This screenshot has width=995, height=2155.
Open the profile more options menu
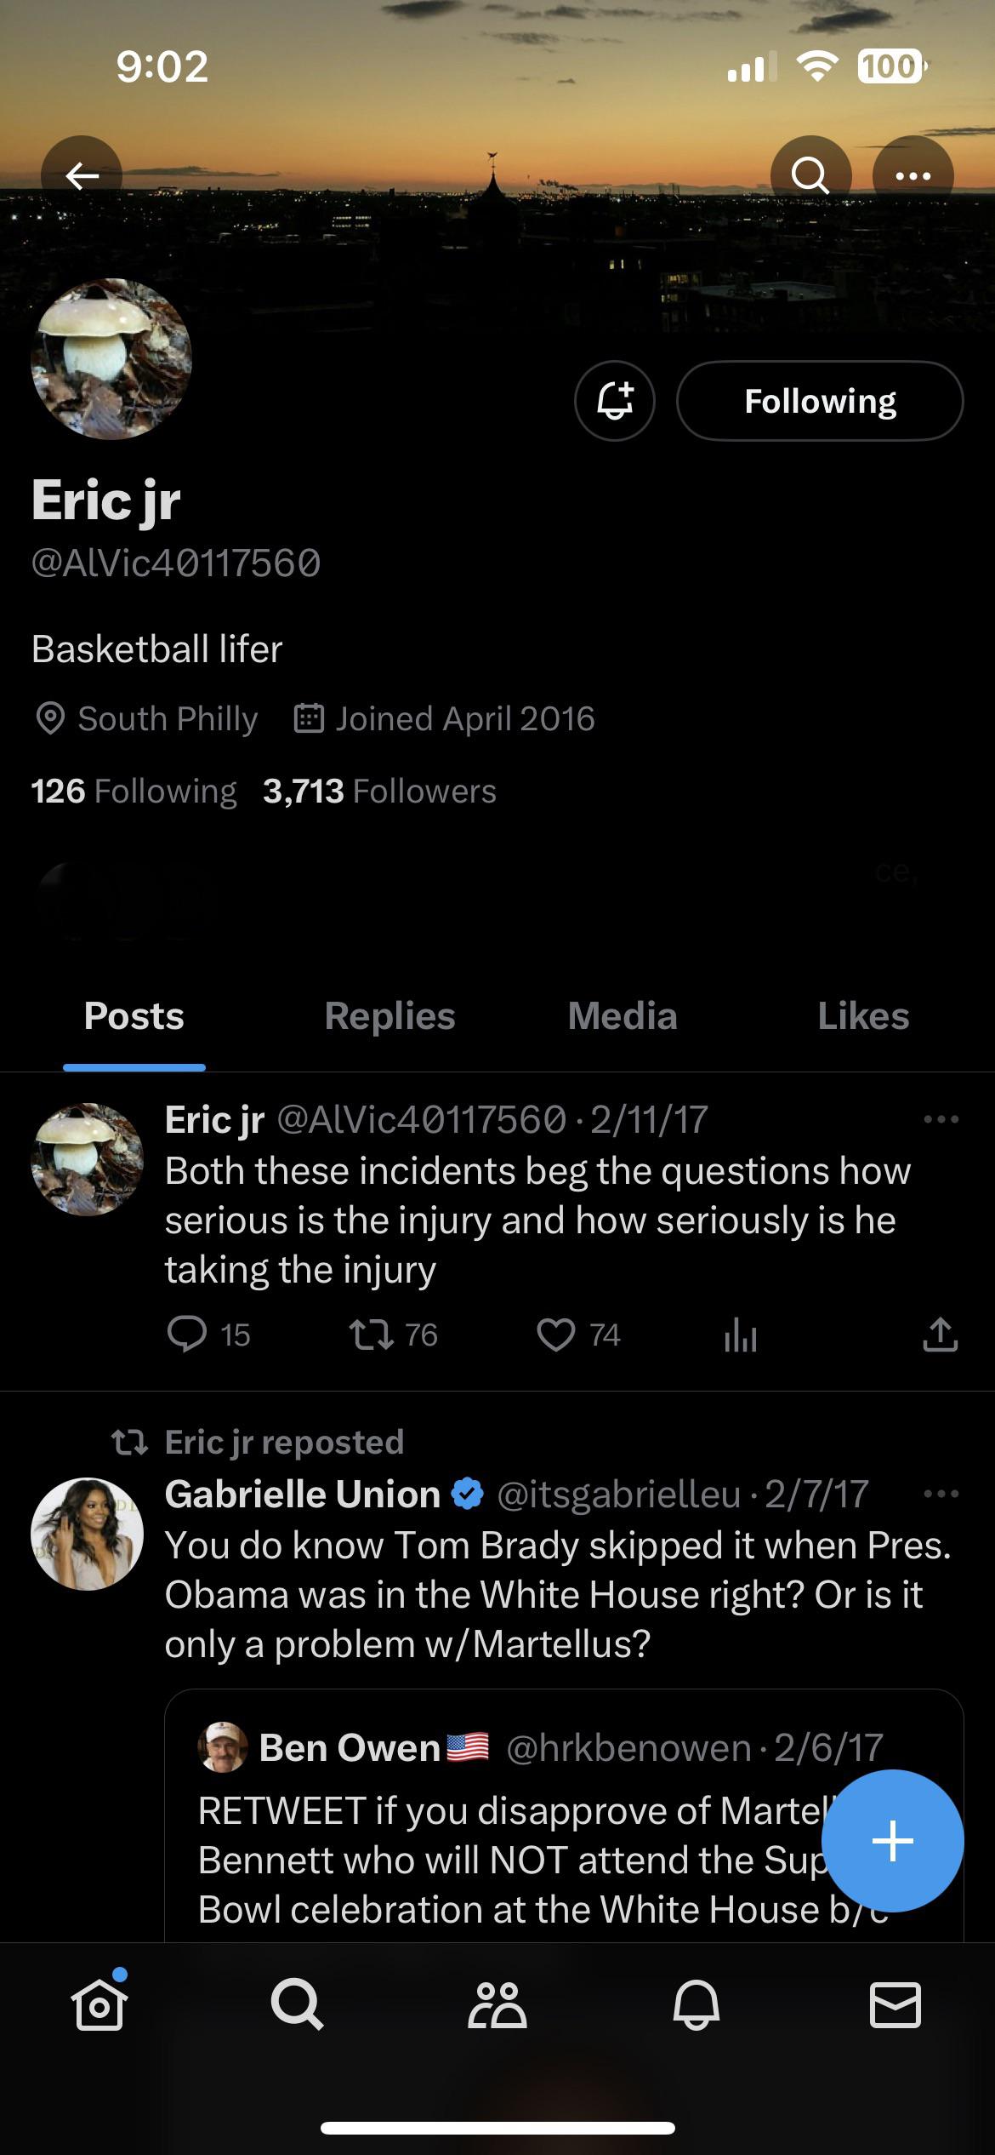[913, 176]
